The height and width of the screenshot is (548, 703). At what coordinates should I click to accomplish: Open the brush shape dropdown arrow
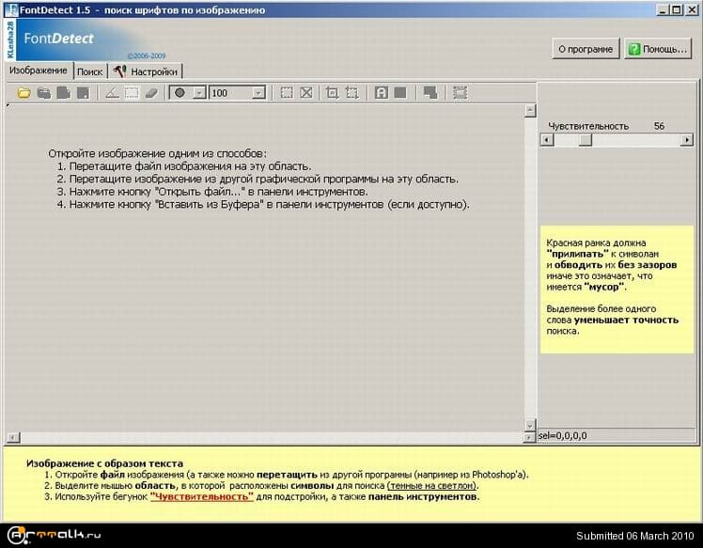(199, 93)
